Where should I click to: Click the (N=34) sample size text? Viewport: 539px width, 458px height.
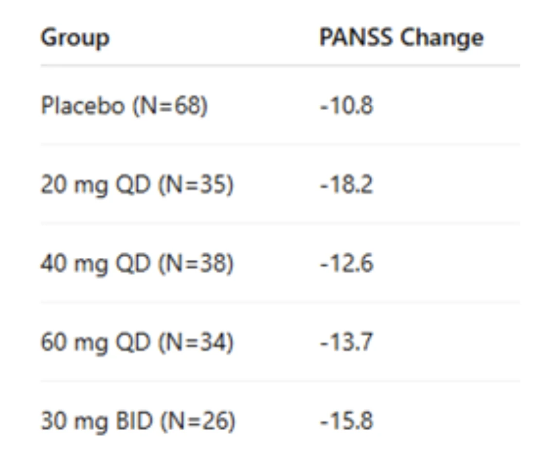196,343
